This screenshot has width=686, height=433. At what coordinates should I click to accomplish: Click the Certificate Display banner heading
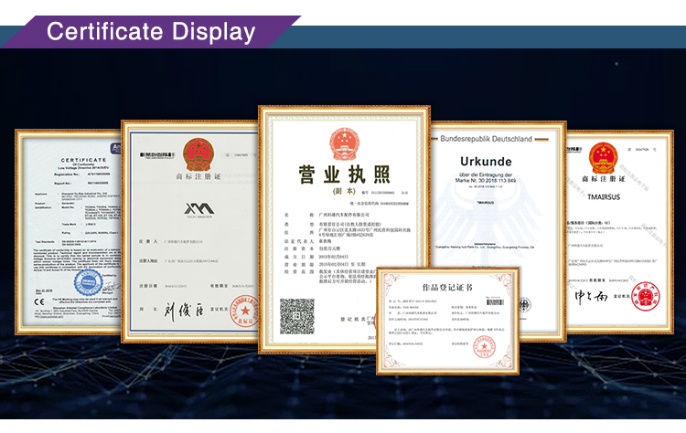pyautogui.click(x=151, y=31)
